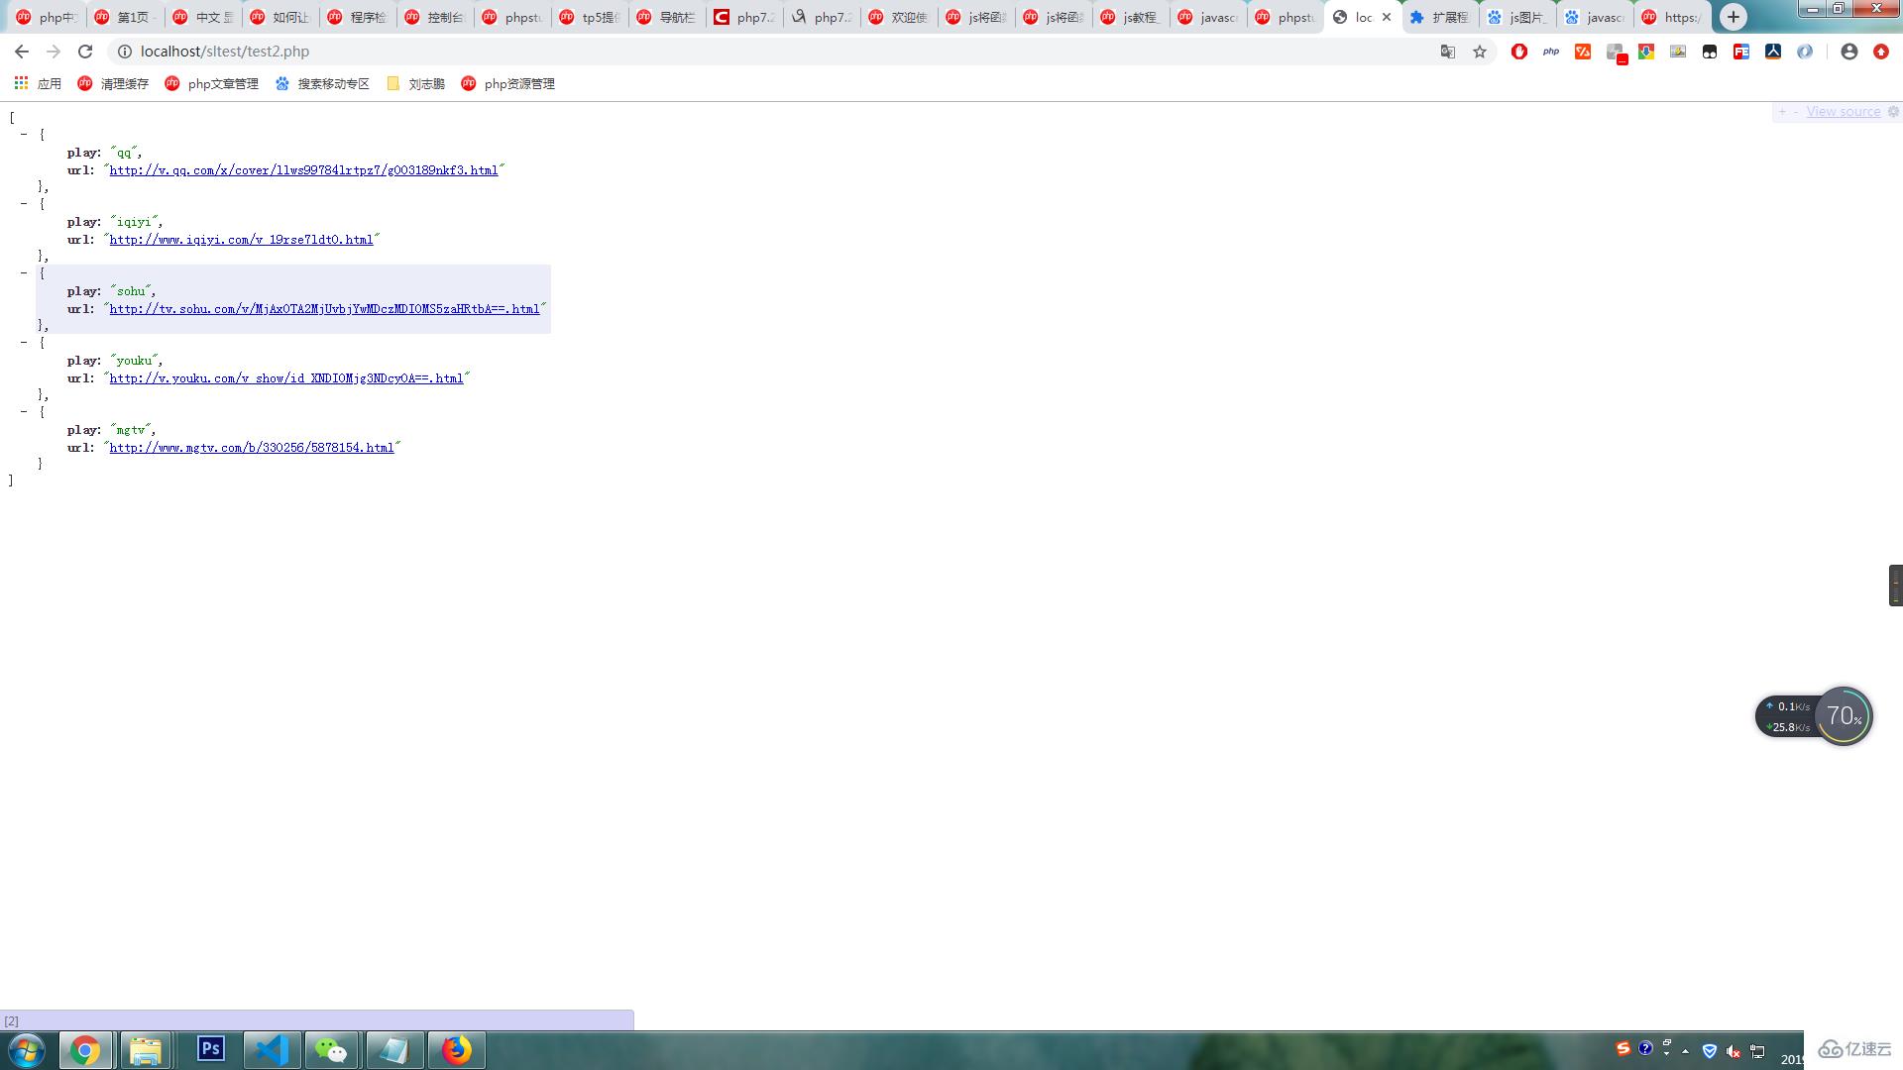Viewport: 1903px width, 1070px height.
Task: Open the php文章管理 bookmark
Action: [x=211, y=84]
